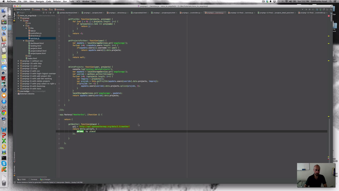This screenshot has width=339, height=191.
Task: Click the Run button in PyCharm toolbar
Action: click(306, 10)
